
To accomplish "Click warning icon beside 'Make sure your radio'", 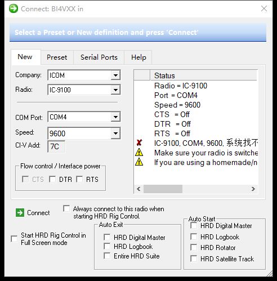I will pos(139,153).
